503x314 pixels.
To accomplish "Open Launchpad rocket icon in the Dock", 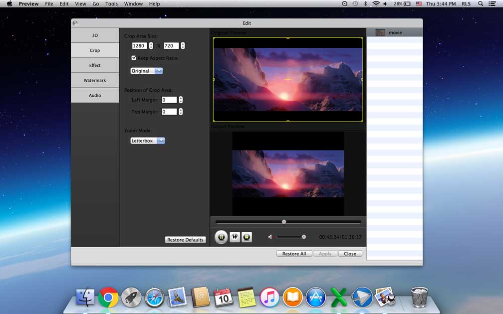I will [131, 298].
